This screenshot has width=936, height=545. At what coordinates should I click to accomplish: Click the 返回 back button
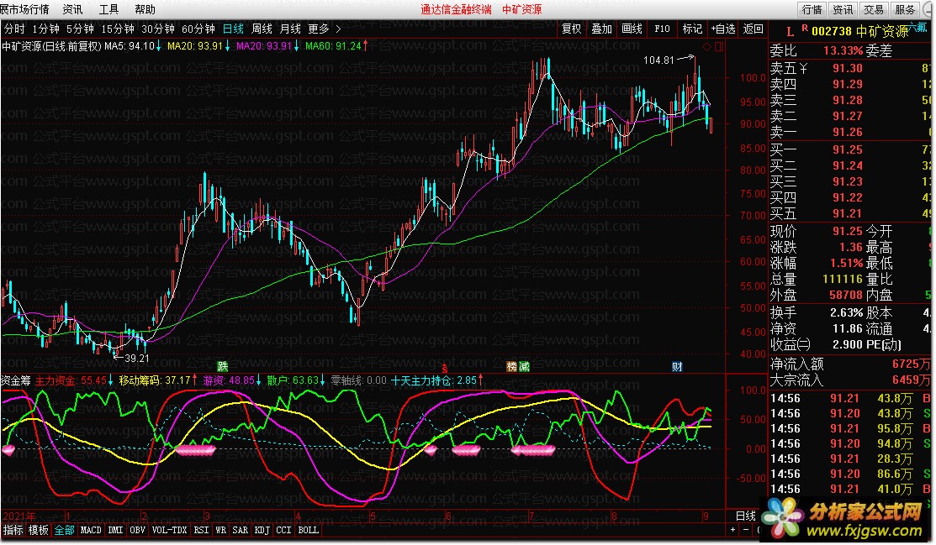coord(754,29)
